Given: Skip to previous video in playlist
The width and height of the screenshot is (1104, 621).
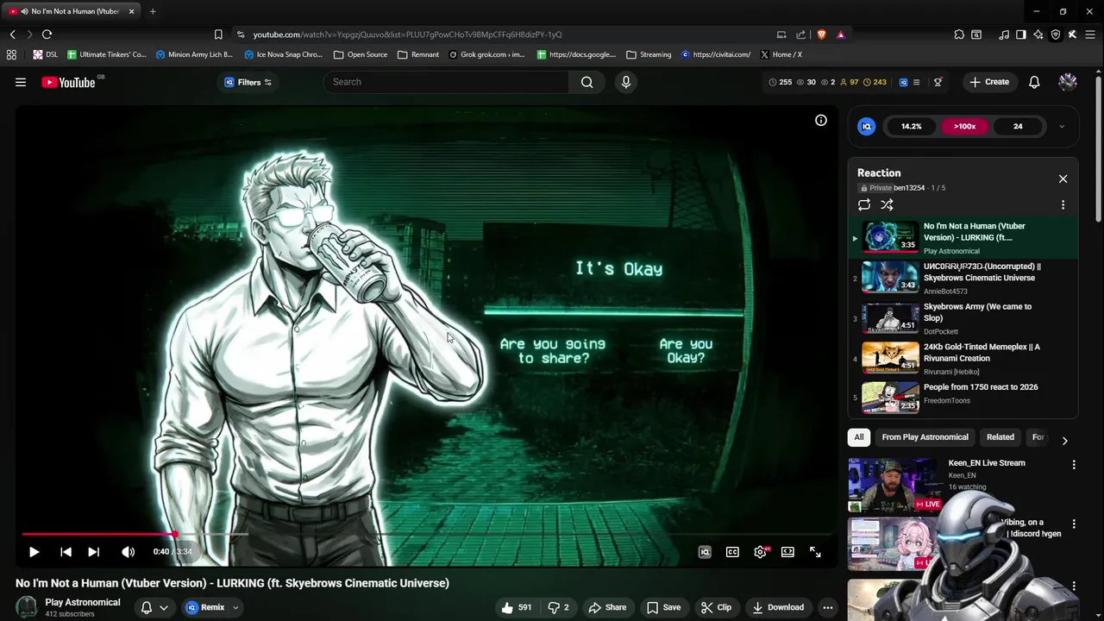Looking at the screenshot, I should tap(66, 552).
